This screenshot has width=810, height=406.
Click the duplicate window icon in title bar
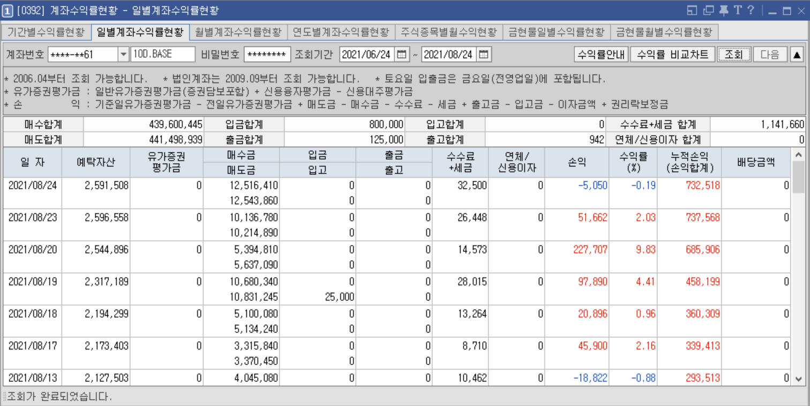tap(708, 10)
